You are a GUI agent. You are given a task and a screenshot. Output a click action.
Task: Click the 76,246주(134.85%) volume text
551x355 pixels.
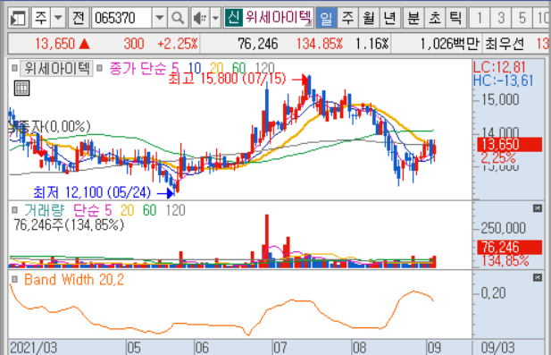(69, 224)
